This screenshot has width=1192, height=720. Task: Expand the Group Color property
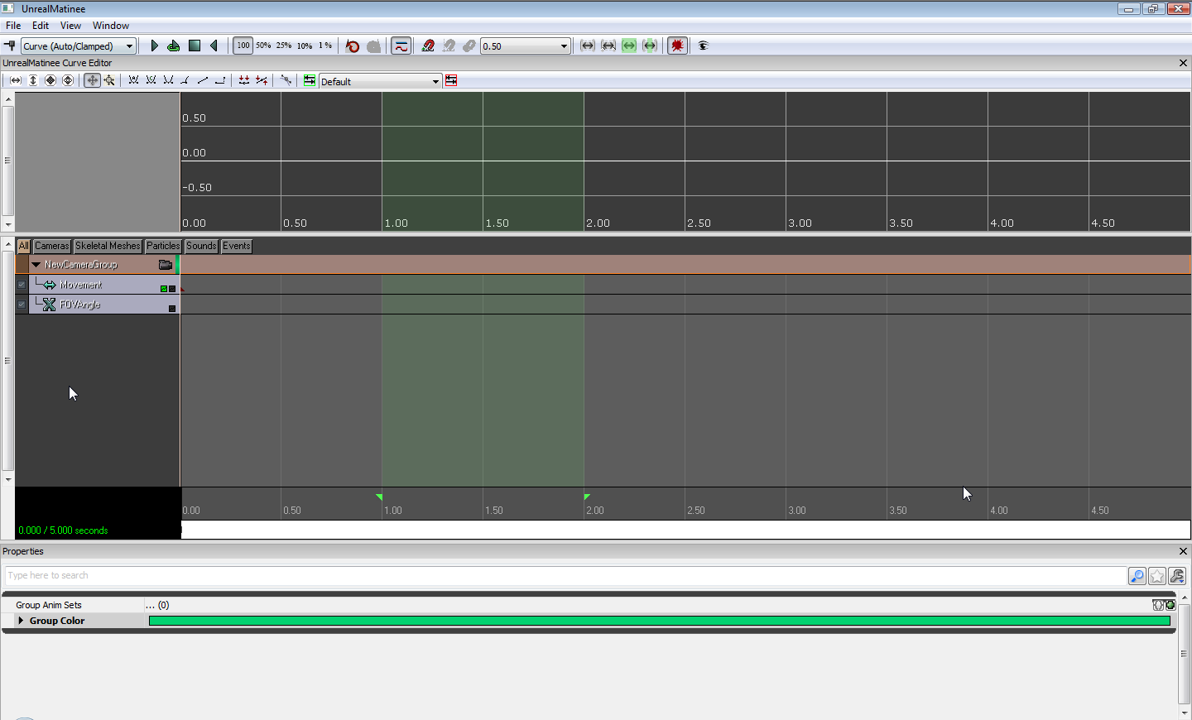coord(21,621)
